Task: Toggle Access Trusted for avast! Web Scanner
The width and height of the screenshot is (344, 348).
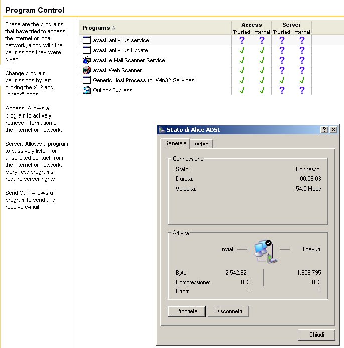Action: coord(242,70)
